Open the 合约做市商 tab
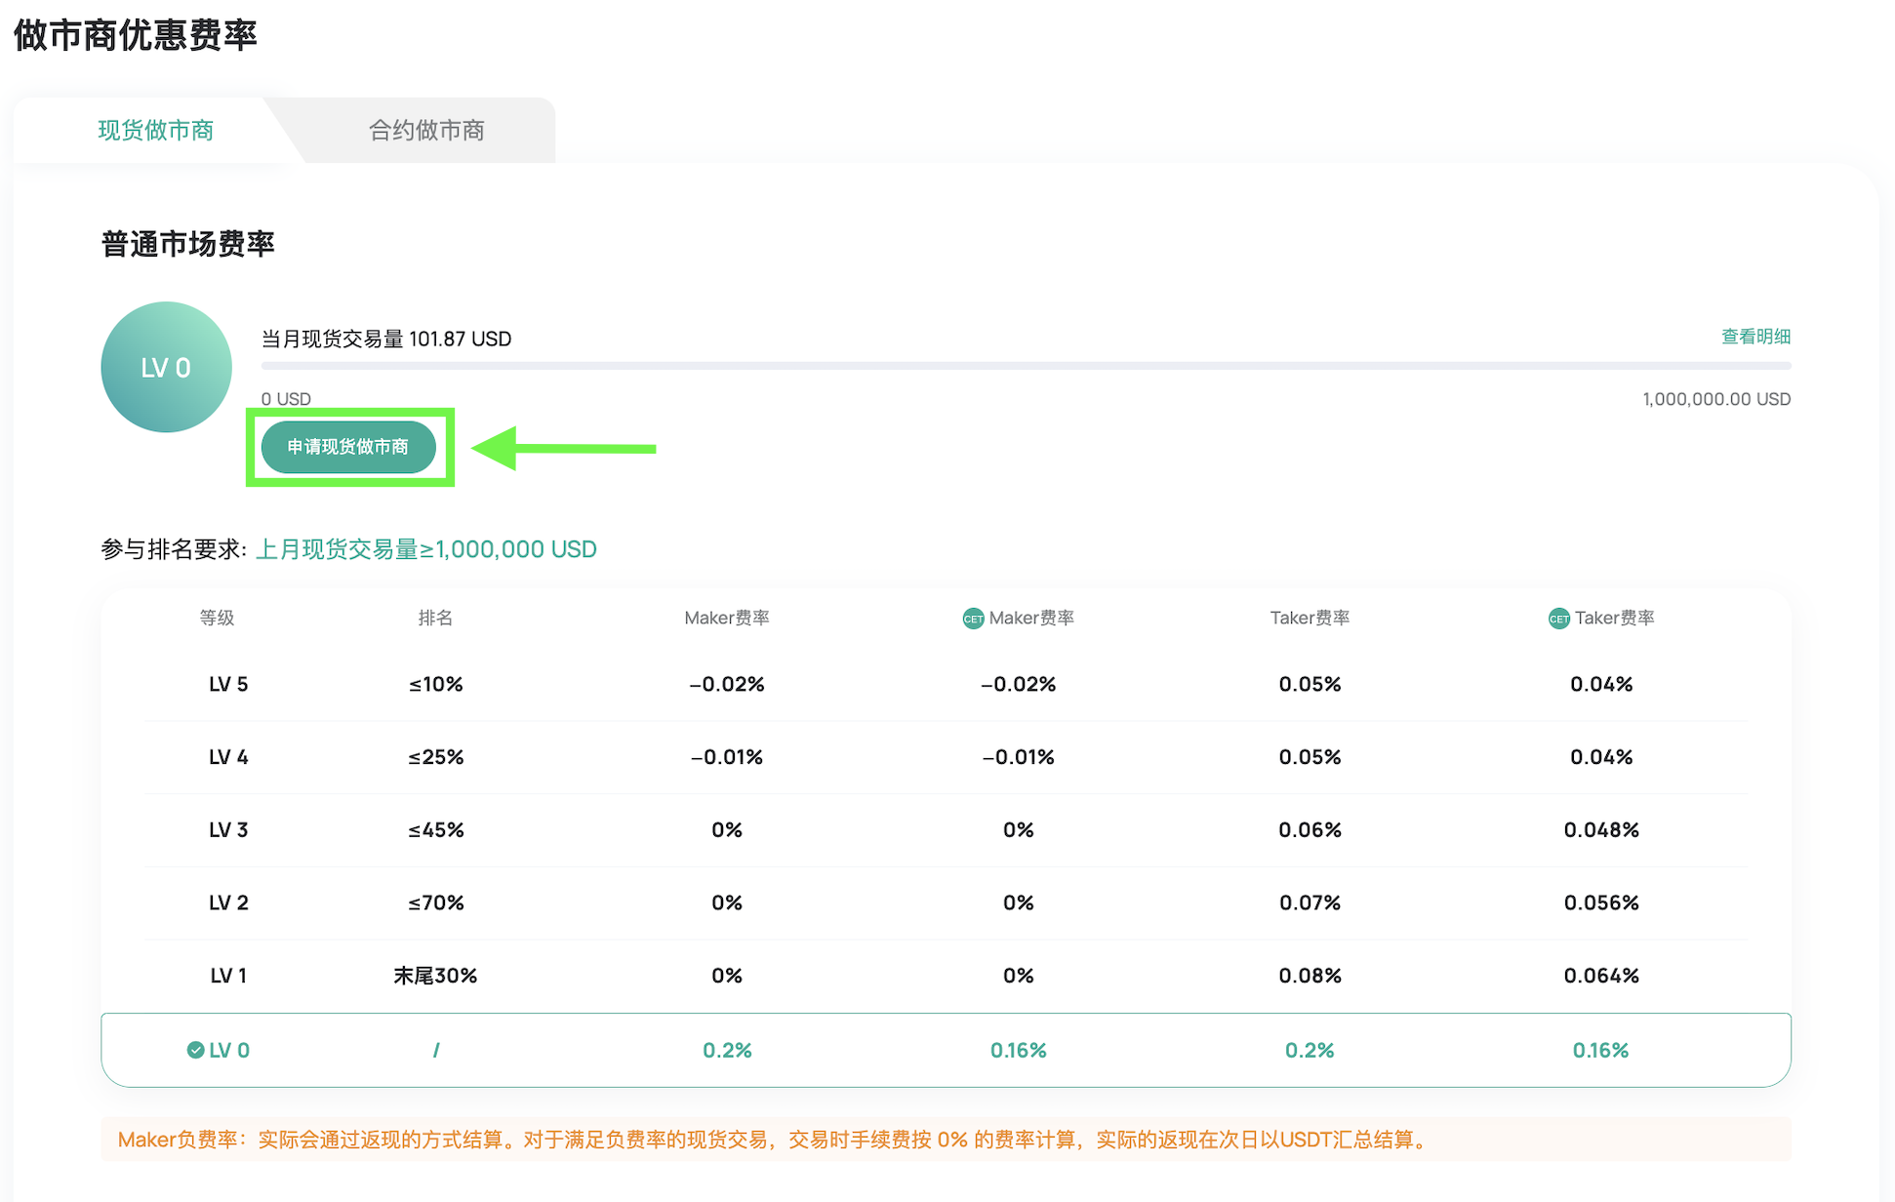Viewport: 1895px width, 1202px height. coord(426,130)
